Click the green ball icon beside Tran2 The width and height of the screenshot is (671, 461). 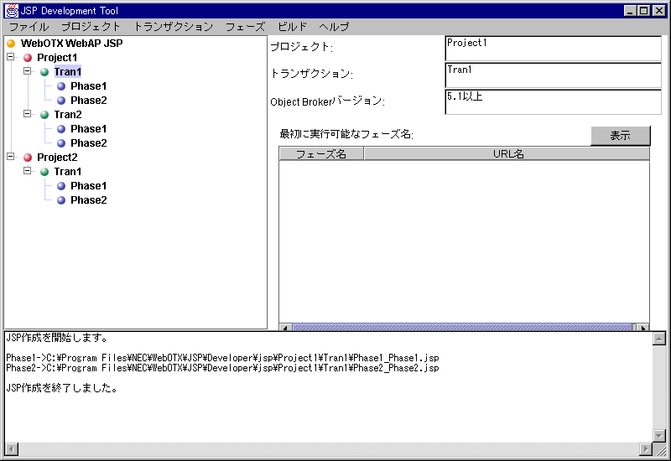tap(44, 115)
